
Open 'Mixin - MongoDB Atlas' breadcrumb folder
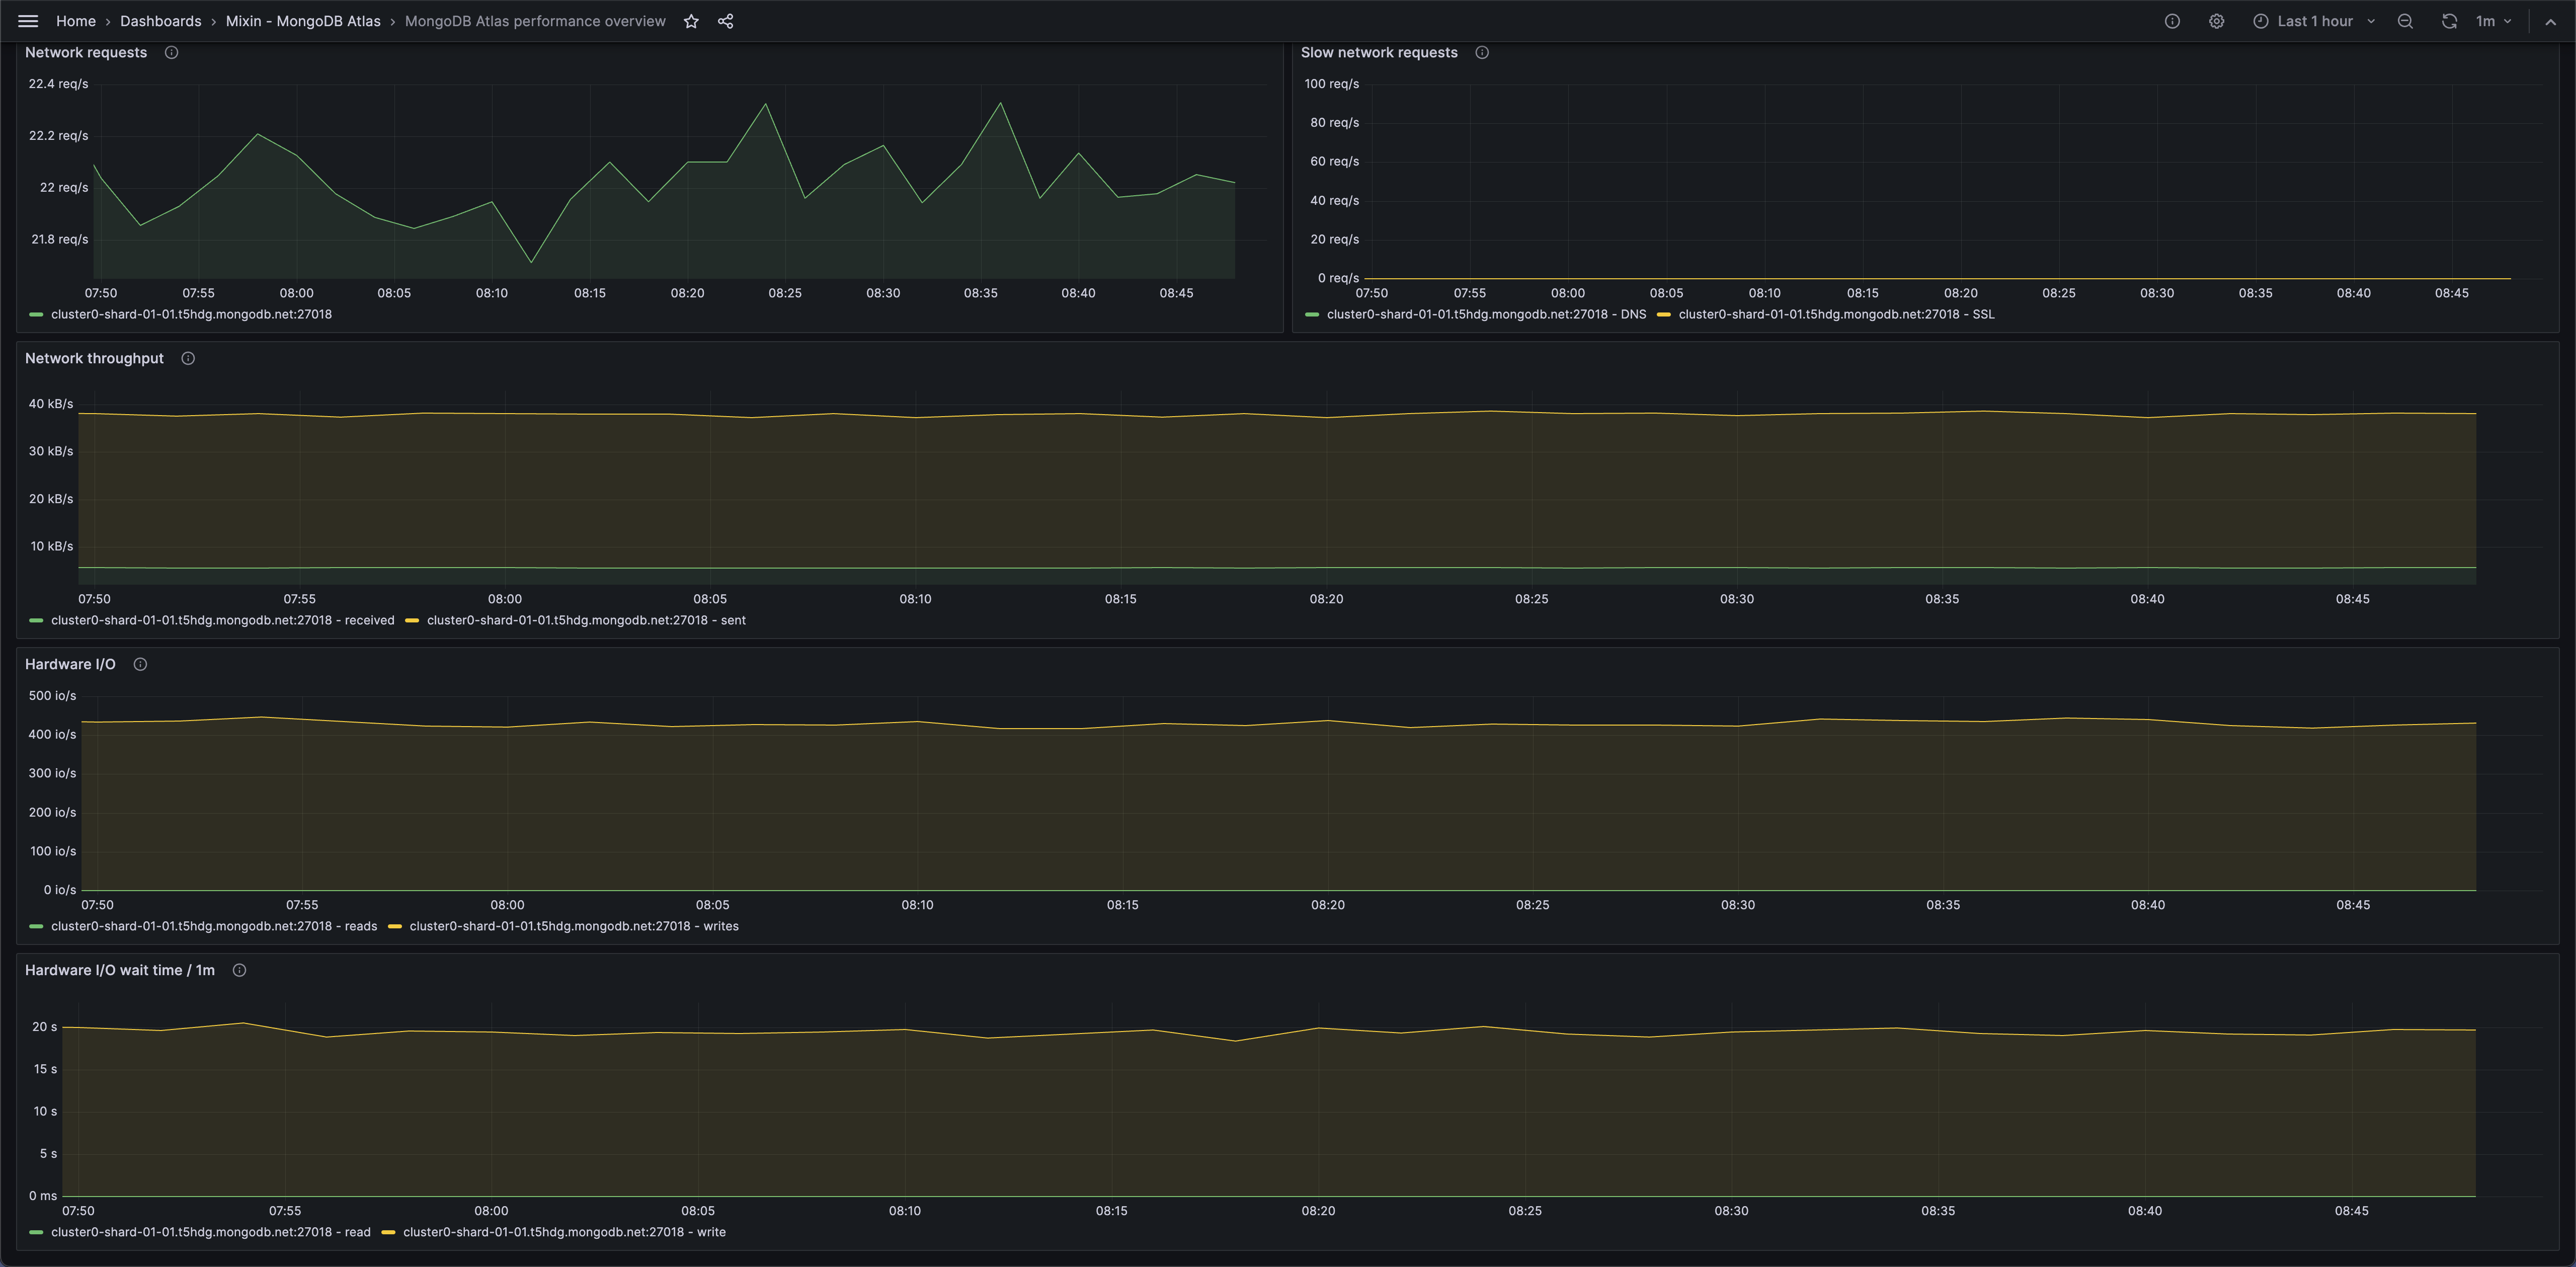tap(303, 21)
